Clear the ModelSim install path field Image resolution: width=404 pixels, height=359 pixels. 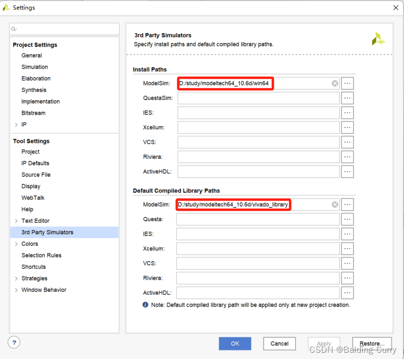335,84
